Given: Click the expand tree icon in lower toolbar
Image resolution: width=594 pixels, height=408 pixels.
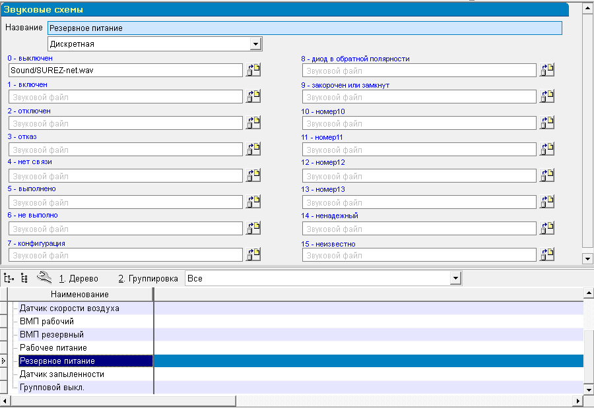Looking at the screenshot, I should click(x=9, y=279).
